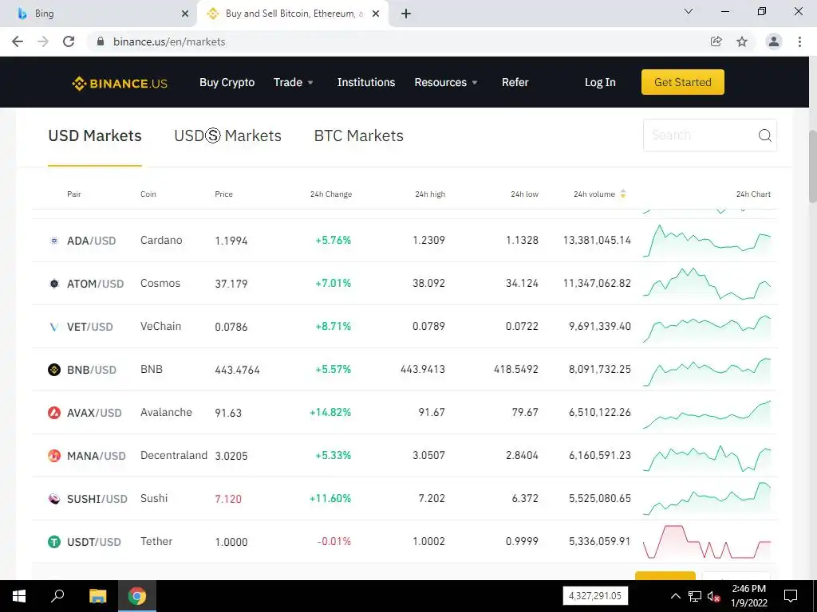The image size is (817, 612).
Task: Click the Decentraland coin name
Action: 173,455
